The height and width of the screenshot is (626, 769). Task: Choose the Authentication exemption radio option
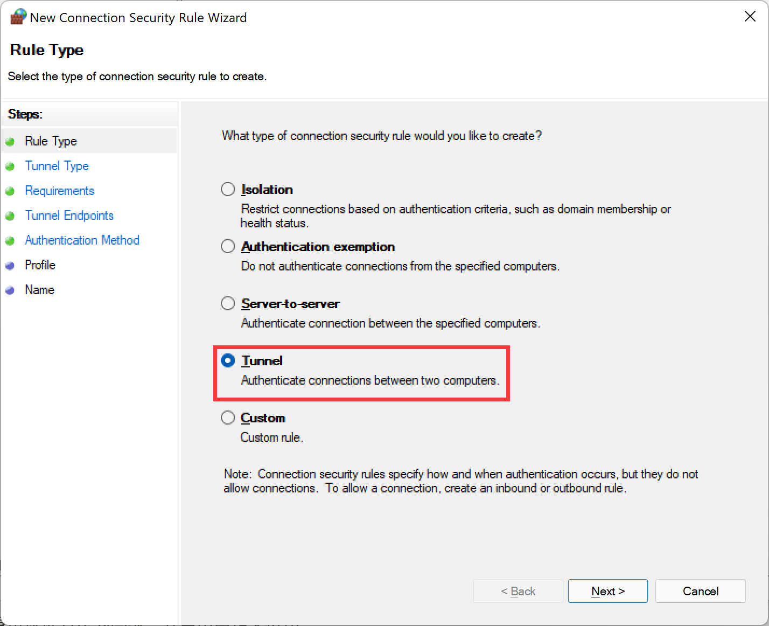(x=228, y=246)
